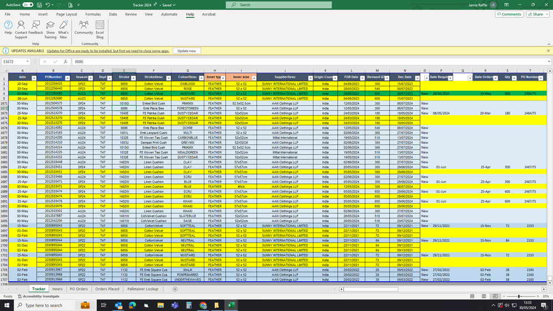The image size is (553, 311).
Task: Click the Undo arrow in title bar
Action: click(48, 5)
